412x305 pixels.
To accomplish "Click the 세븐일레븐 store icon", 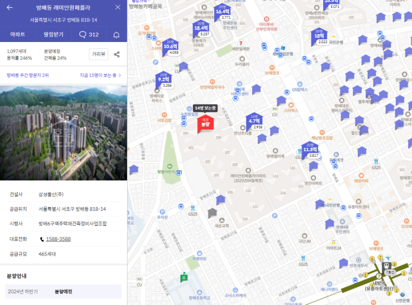I will [241, 43].
